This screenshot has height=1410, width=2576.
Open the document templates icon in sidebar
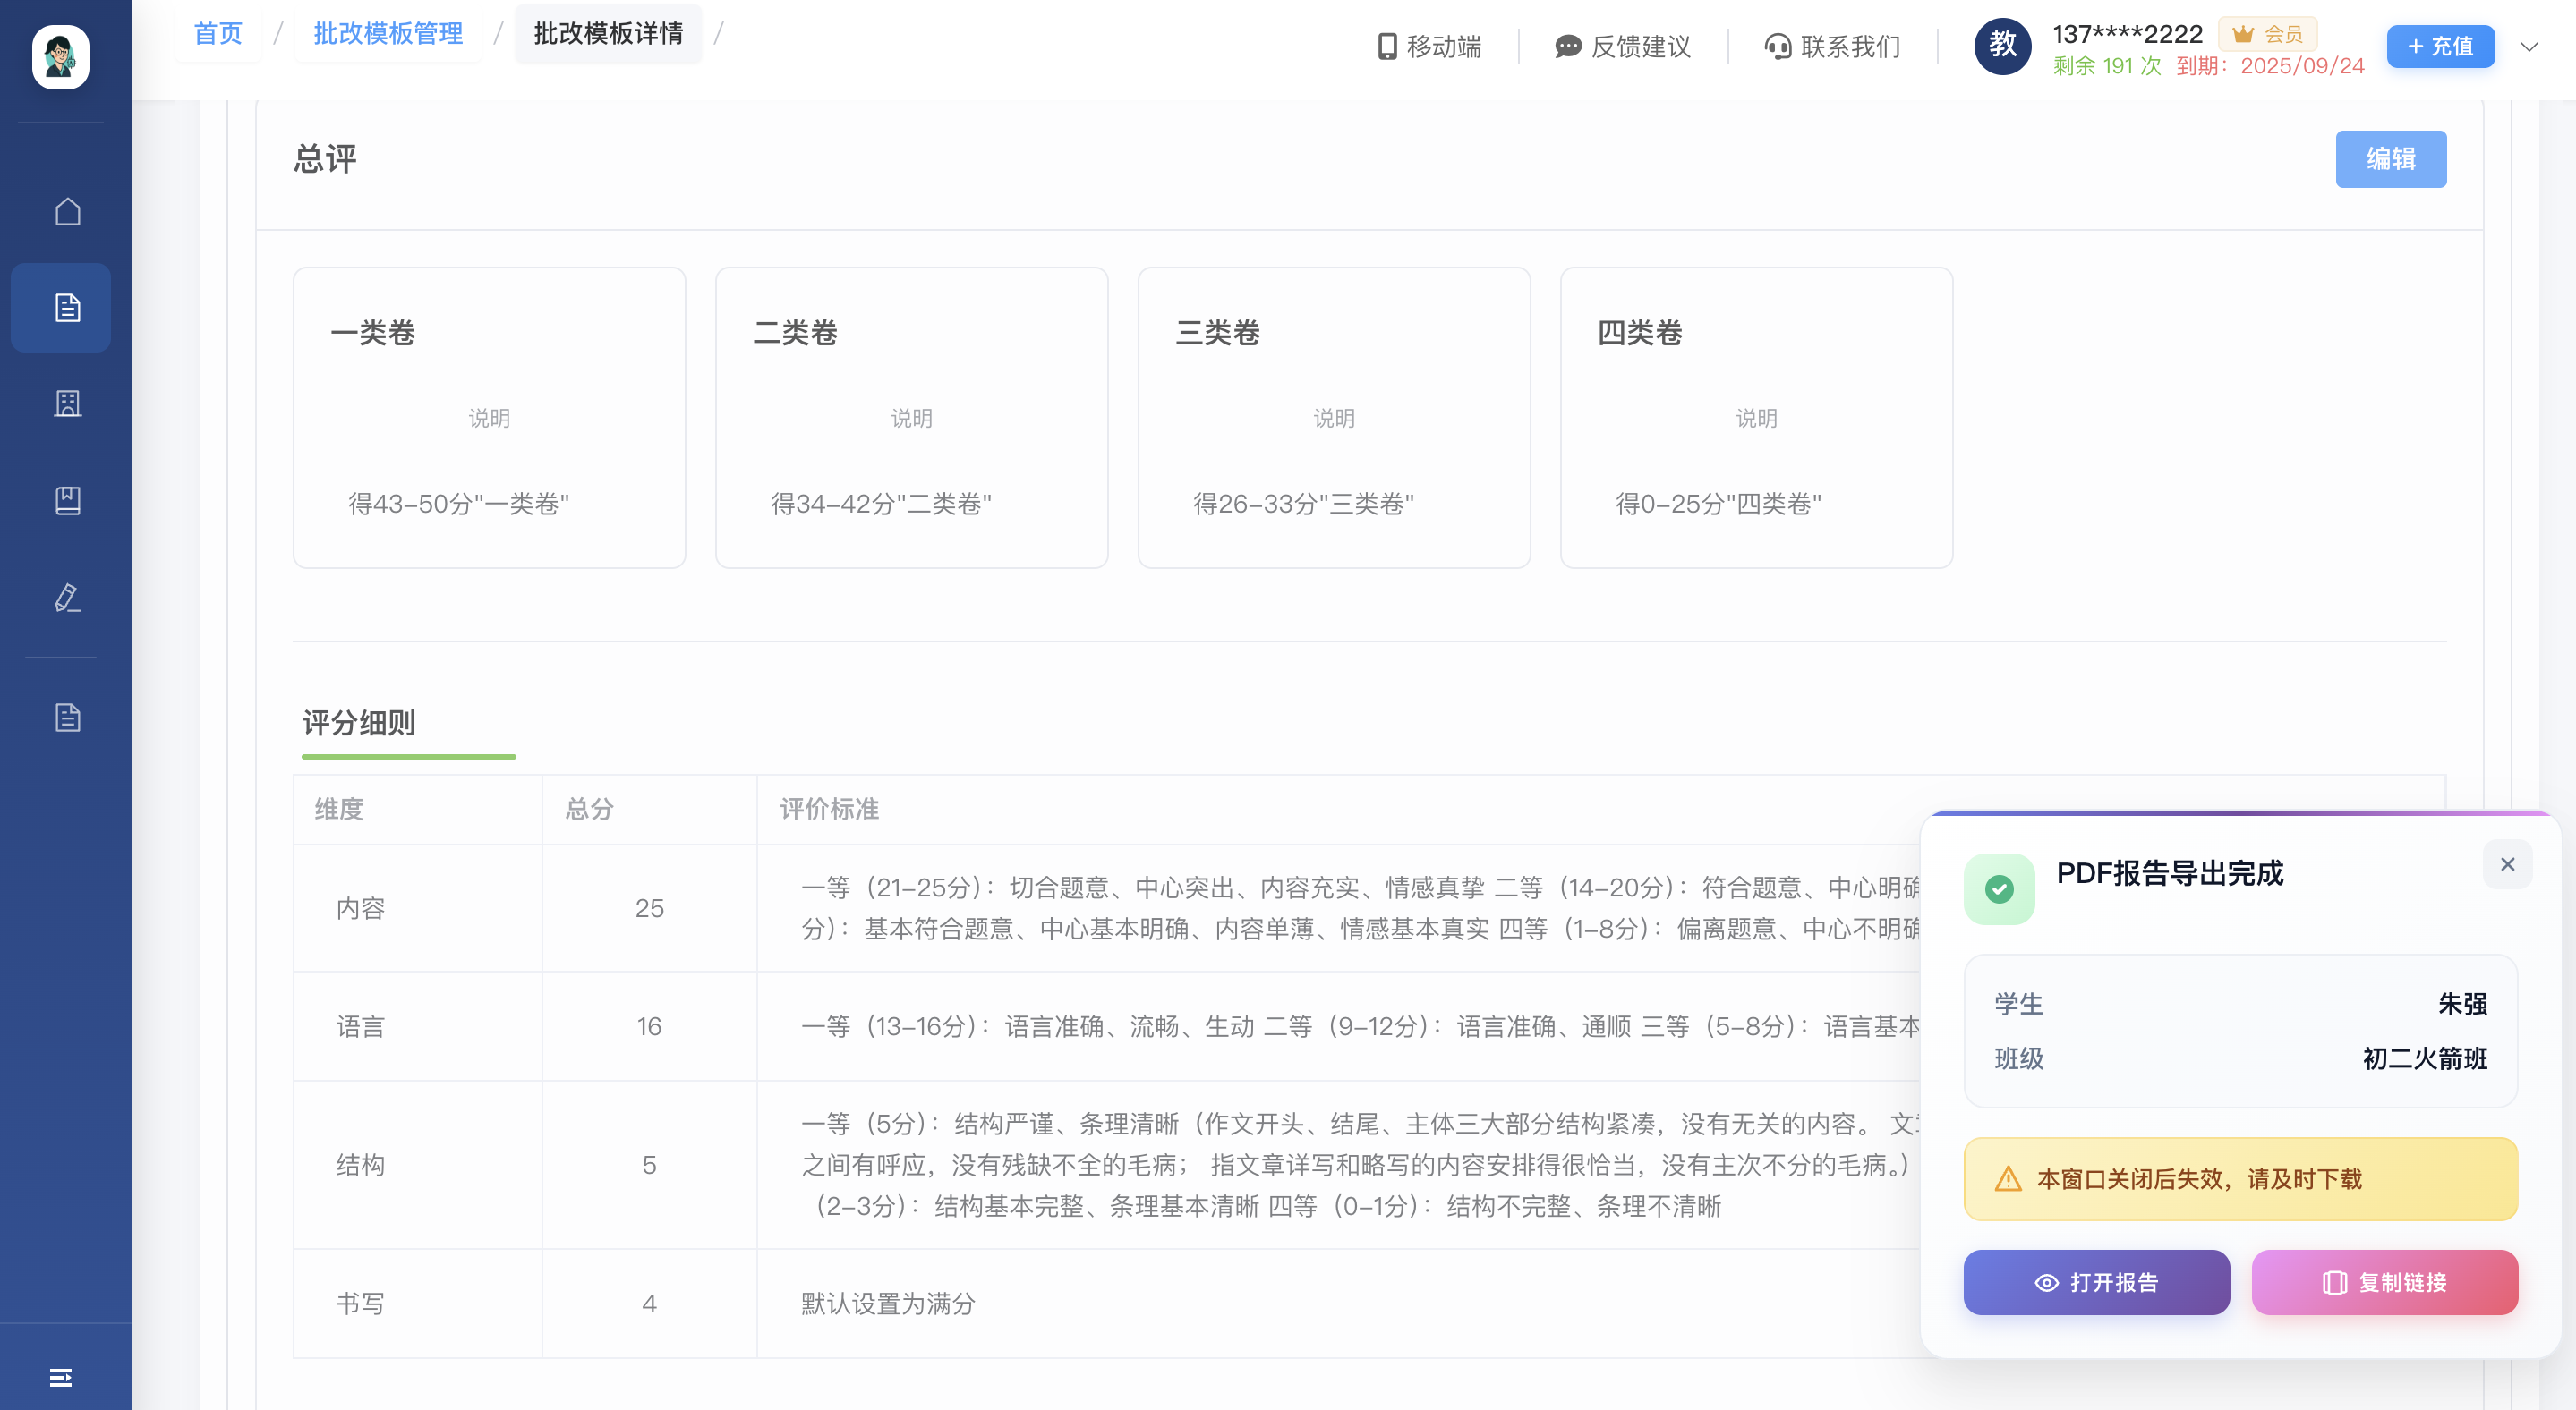(67, 308)
